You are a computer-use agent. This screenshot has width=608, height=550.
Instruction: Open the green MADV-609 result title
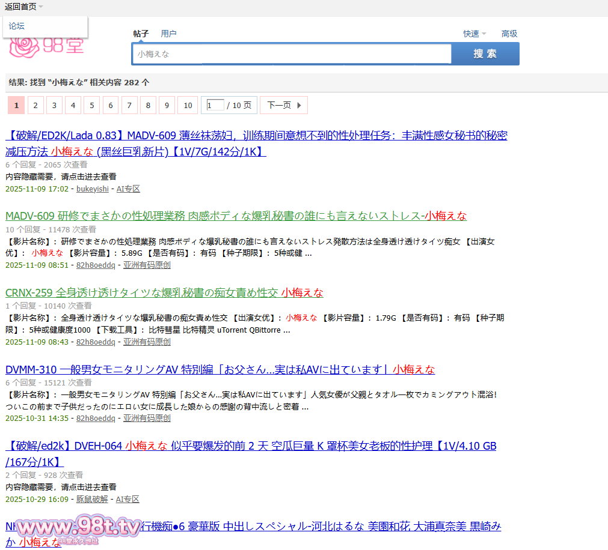click(236, 216)
